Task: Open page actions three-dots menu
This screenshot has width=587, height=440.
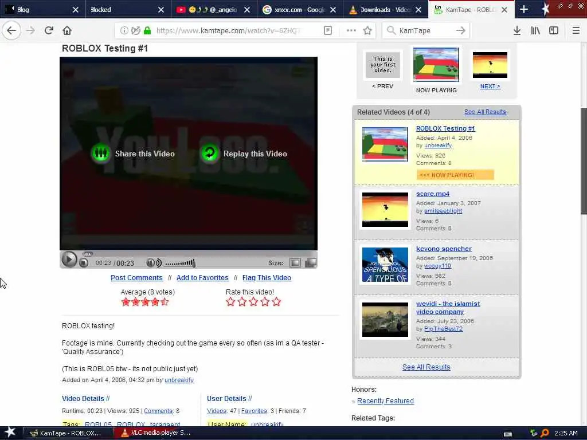Action: [x=351, y=30]
